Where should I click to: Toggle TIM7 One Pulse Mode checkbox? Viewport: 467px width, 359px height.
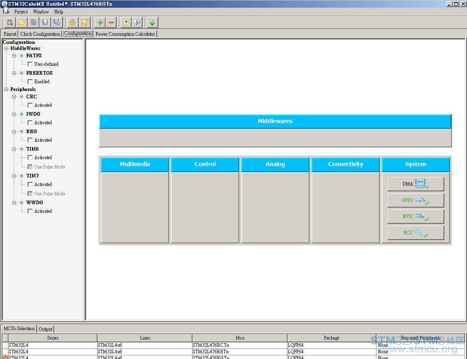30,194
